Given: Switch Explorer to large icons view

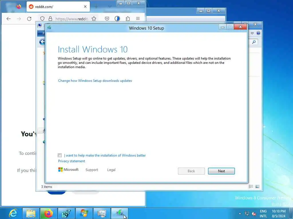Looking at the screenshot, I should pyautogui.click(x=257, y=186).
